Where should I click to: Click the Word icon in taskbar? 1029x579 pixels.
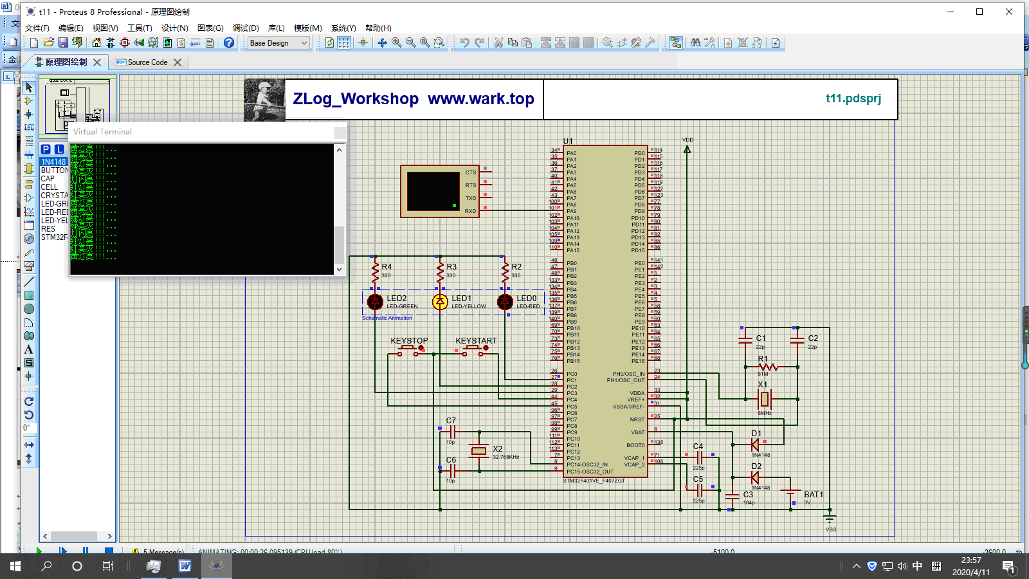tap(185, 566)
